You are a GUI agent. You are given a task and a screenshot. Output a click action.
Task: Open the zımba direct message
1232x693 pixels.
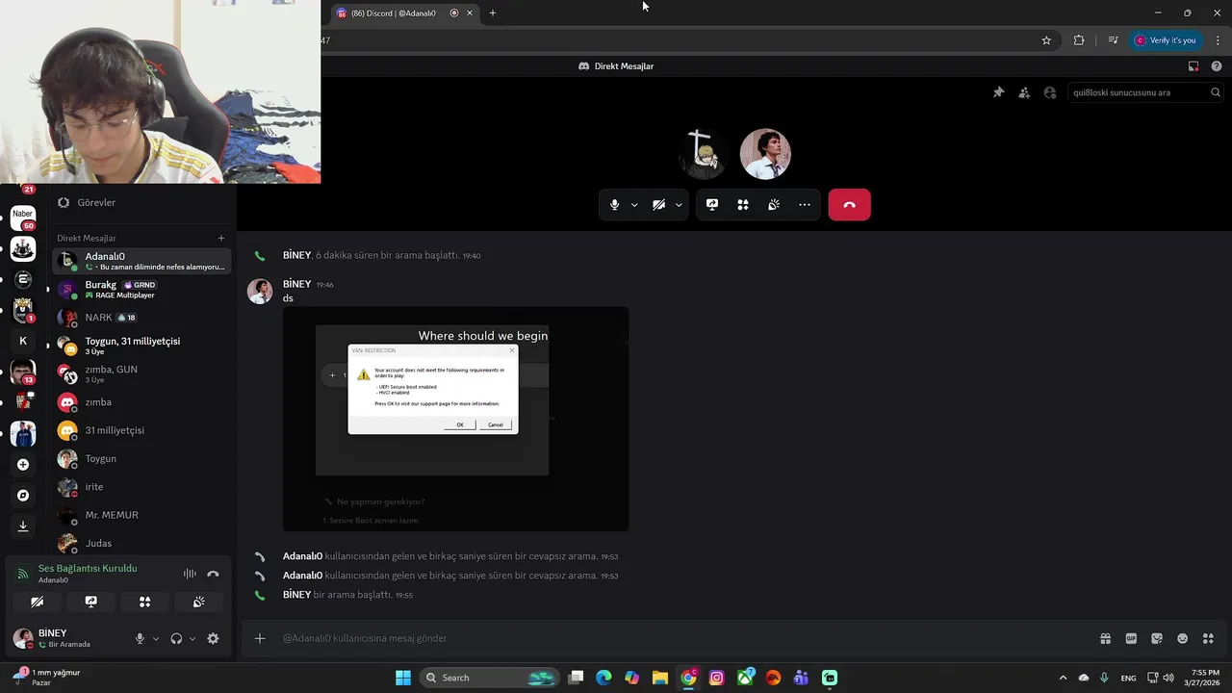coord(141,402)
